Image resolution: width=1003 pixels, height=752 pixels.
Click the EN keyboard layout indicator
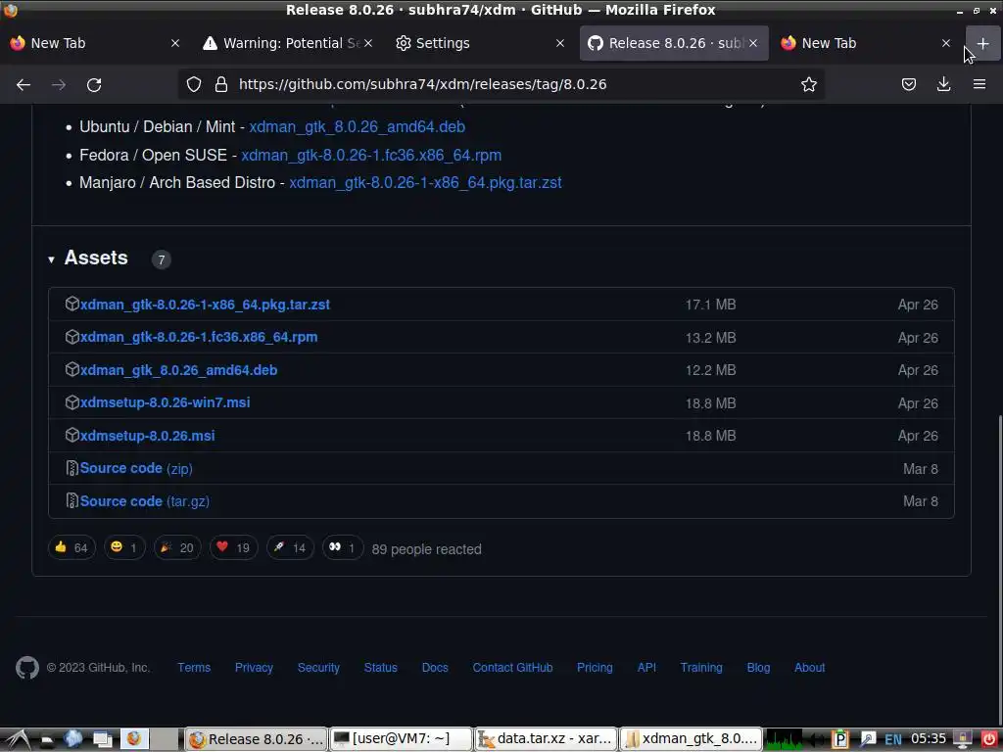click(893, 740)
